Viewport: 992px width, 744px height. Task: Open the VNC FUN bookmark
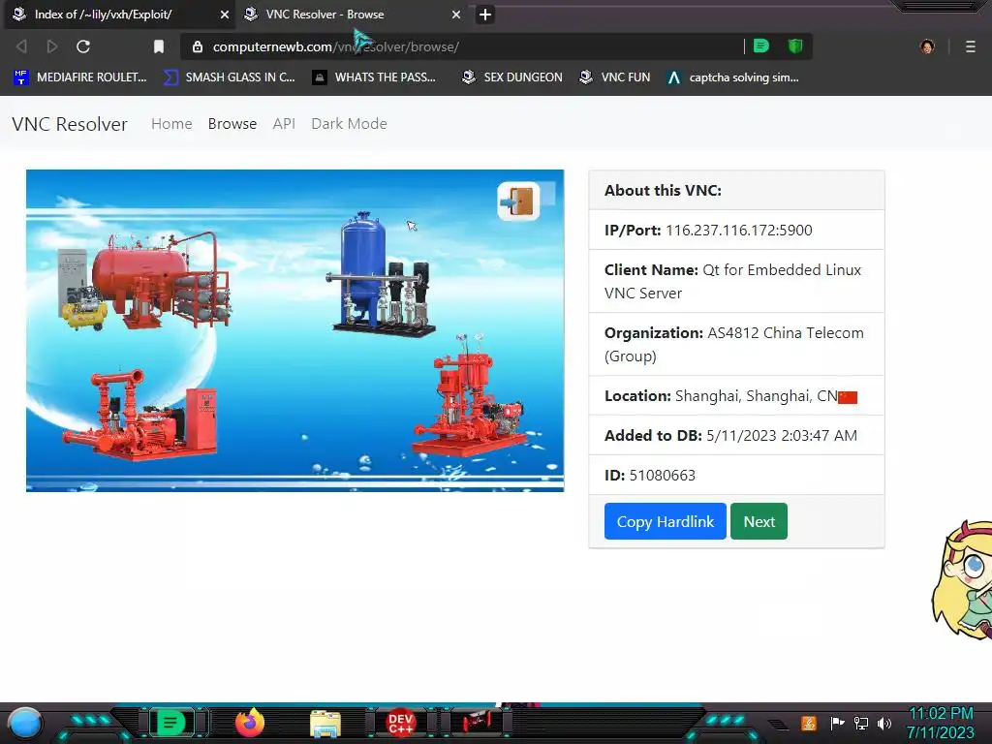click(615, 77)
